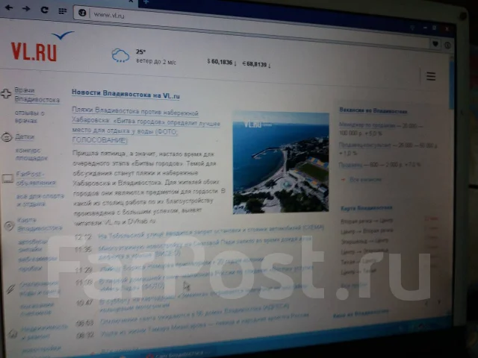Open the 11:35 news headline
This screenshot has height=358, width=478.
[x=204, y=247]
